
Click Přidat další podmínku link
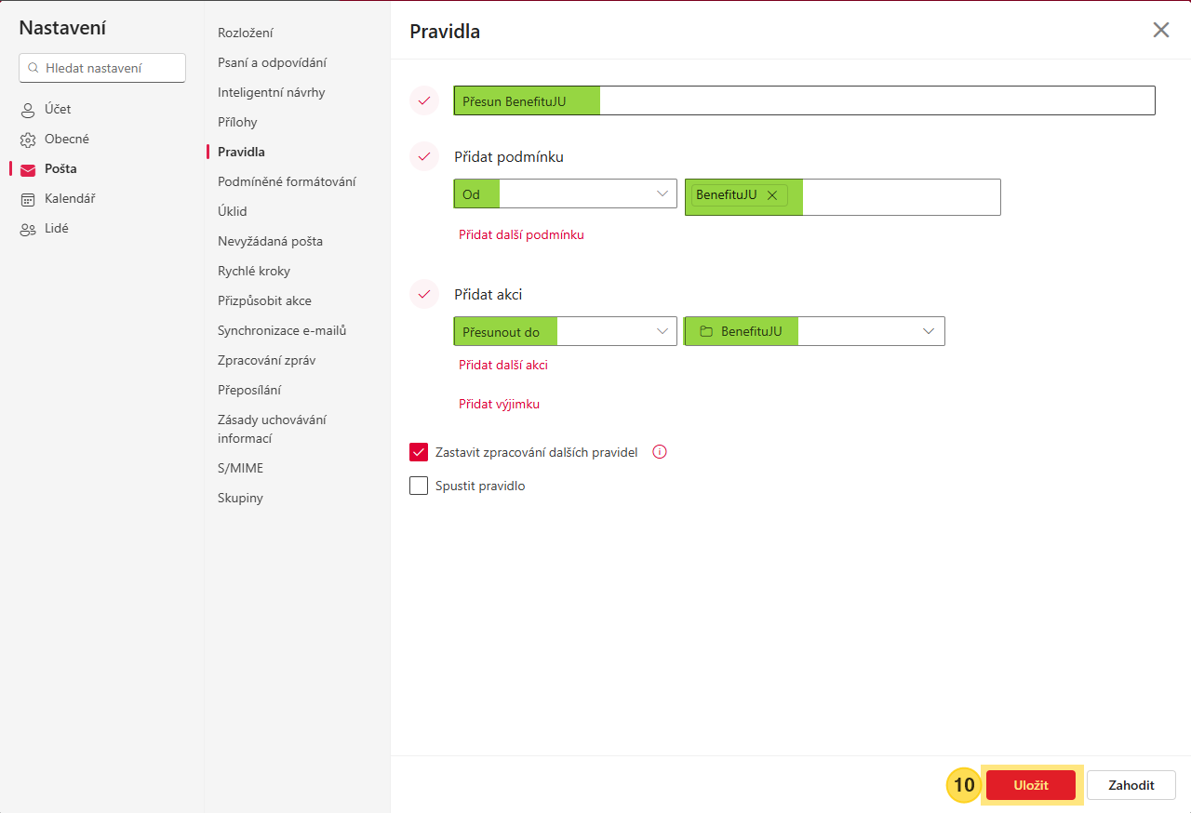[x=521, y=234]
